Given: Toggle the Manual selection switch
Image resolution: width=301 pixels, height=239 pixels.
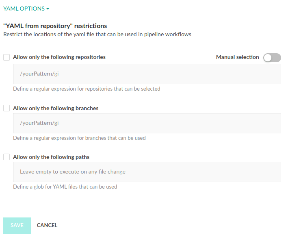Looking at the screenshot, I should coord(272,58).
